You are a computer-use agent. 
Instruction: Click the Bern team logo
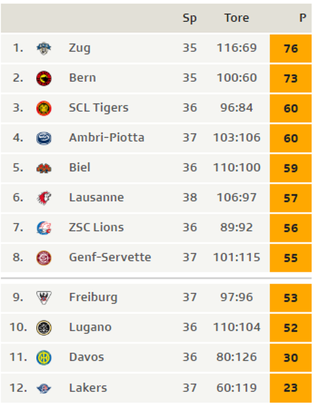pos(44,78)
